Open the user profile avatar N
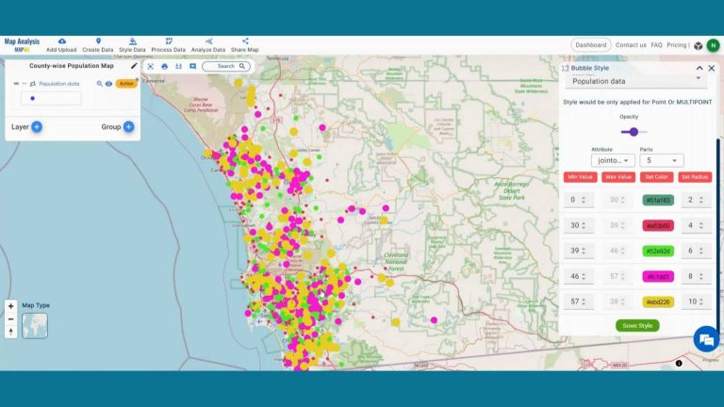The width and height of the screenshot is (724, 407). tap(713, 45)
